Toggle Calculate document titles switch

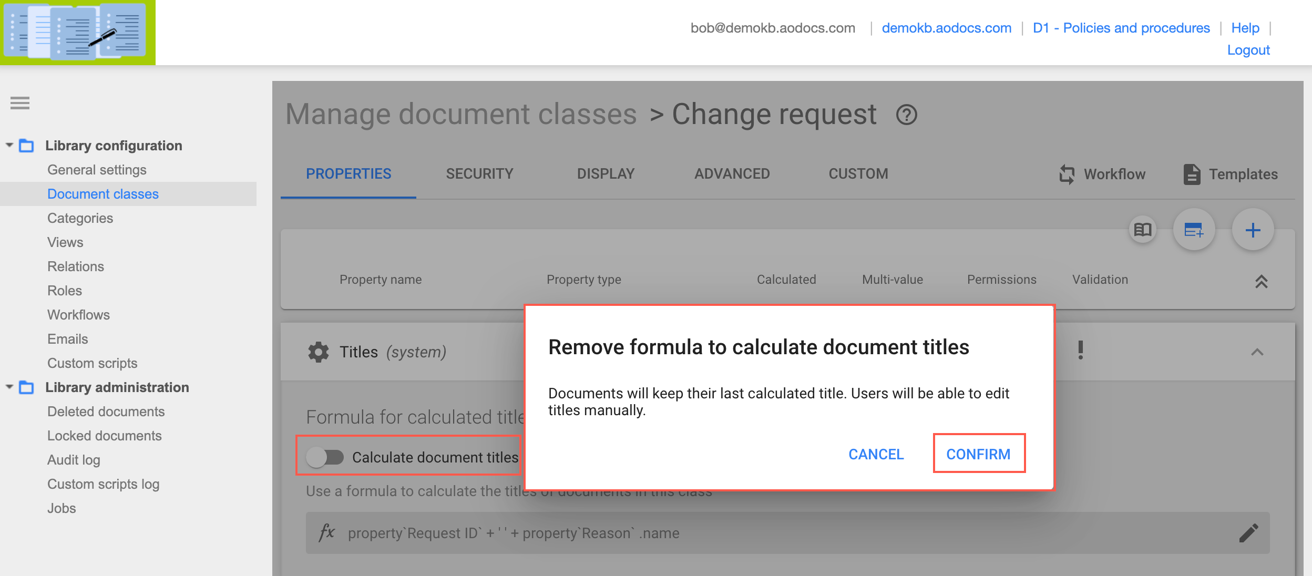click(x=325, y=457)
